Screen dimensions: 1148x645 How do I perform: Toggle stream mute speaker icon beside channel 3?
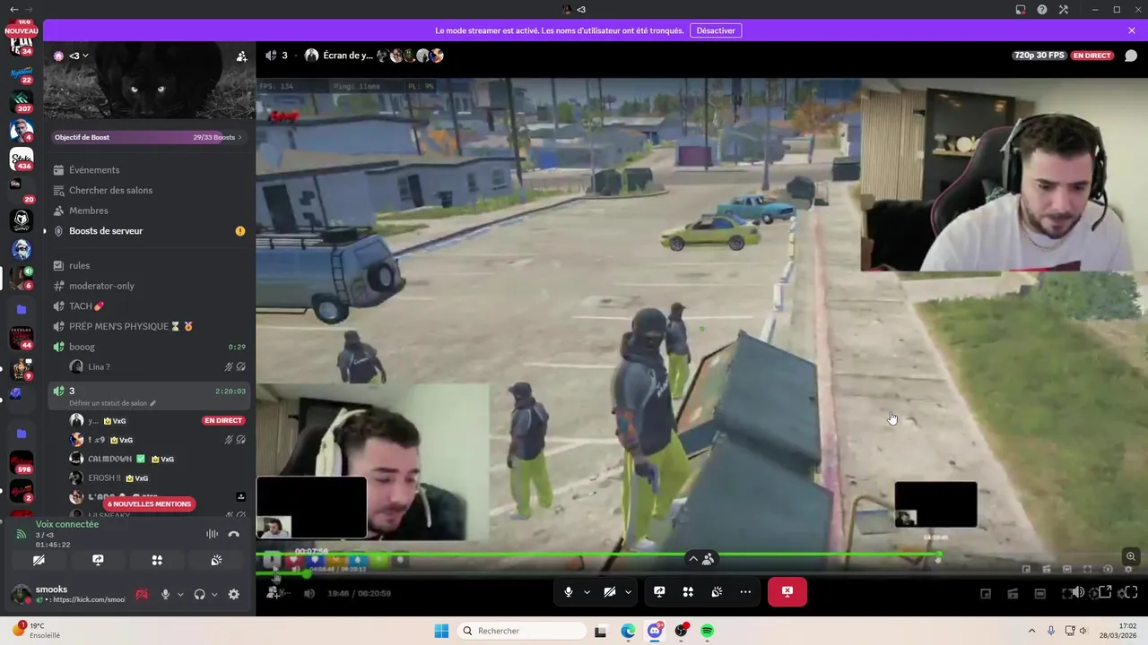click(271, 56)
